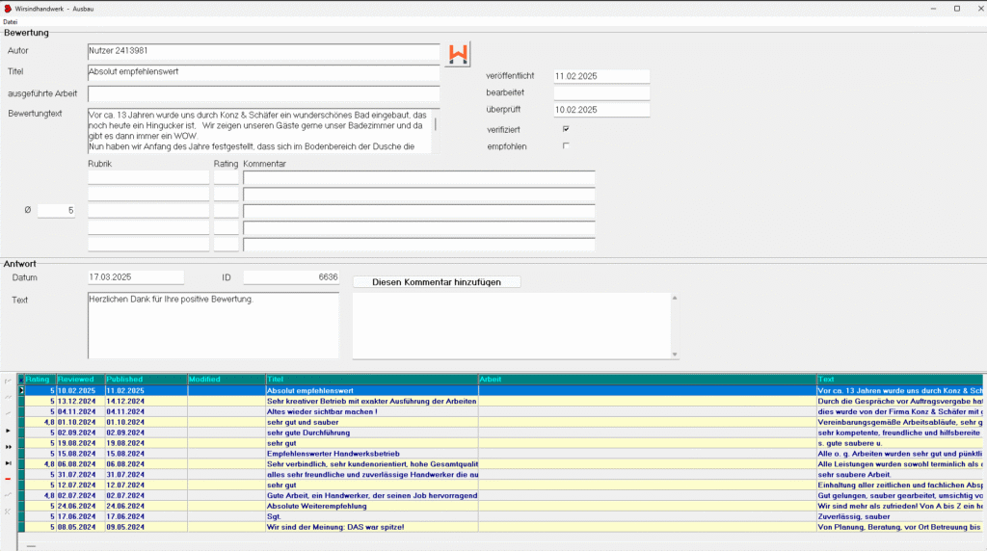Image resolution: width=987 pixels, height=551 pixels.
Task: Click the überprüft date field 10.02.2025
Action: (601, 110)
